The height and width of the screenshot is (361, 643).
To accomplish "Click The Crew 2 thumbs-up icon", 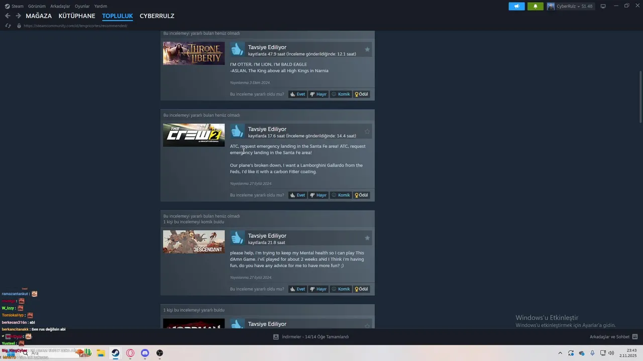I will point(237,131).
